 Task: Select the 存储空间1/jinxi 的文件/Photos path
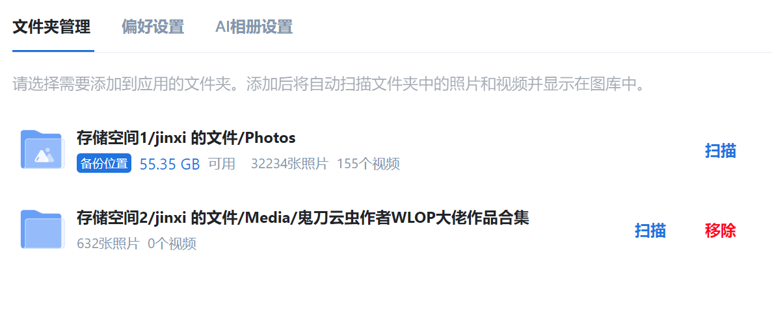[x=186, y=138]
